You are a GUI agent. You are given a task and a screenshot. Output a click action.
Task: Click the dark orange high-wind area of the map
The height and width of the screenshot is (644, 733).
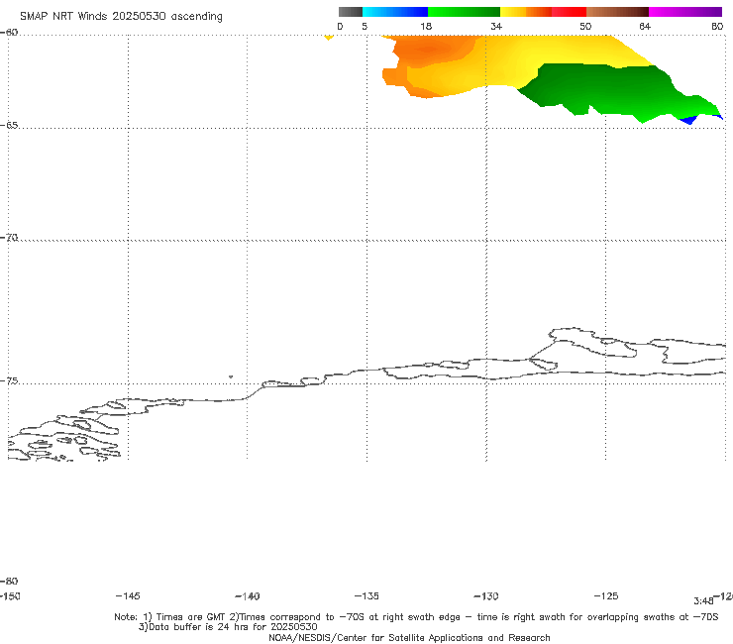[428, 50]
